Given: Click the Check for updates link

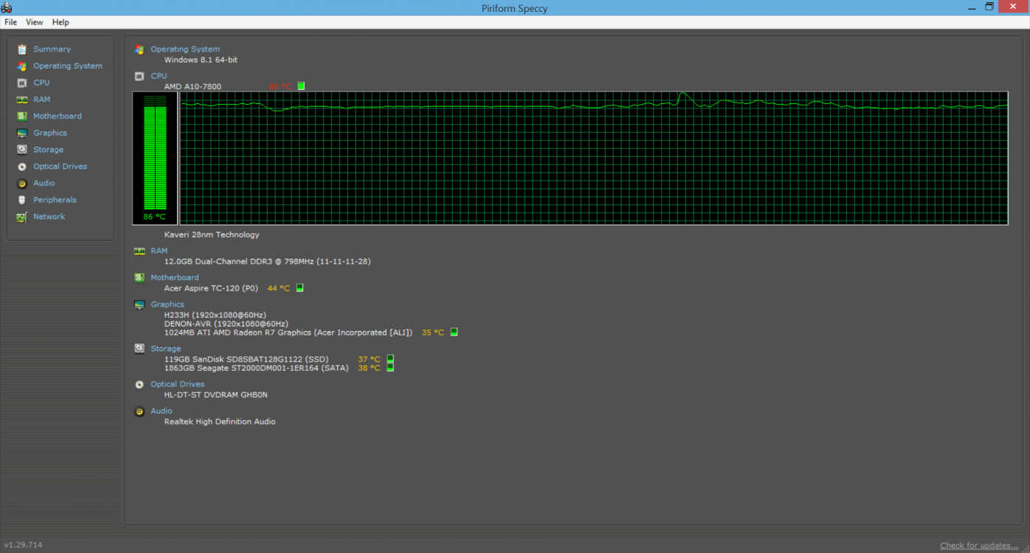Looking at the screenshot, I should coord(979,546).
